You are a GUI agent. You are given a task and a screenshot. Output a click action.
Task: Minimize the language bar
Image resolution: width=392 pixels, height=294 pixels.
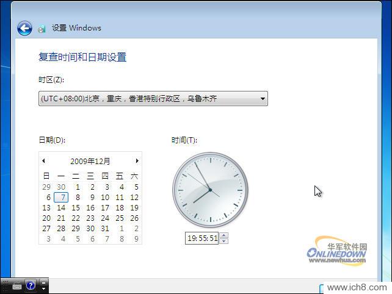tap(43, 282)
